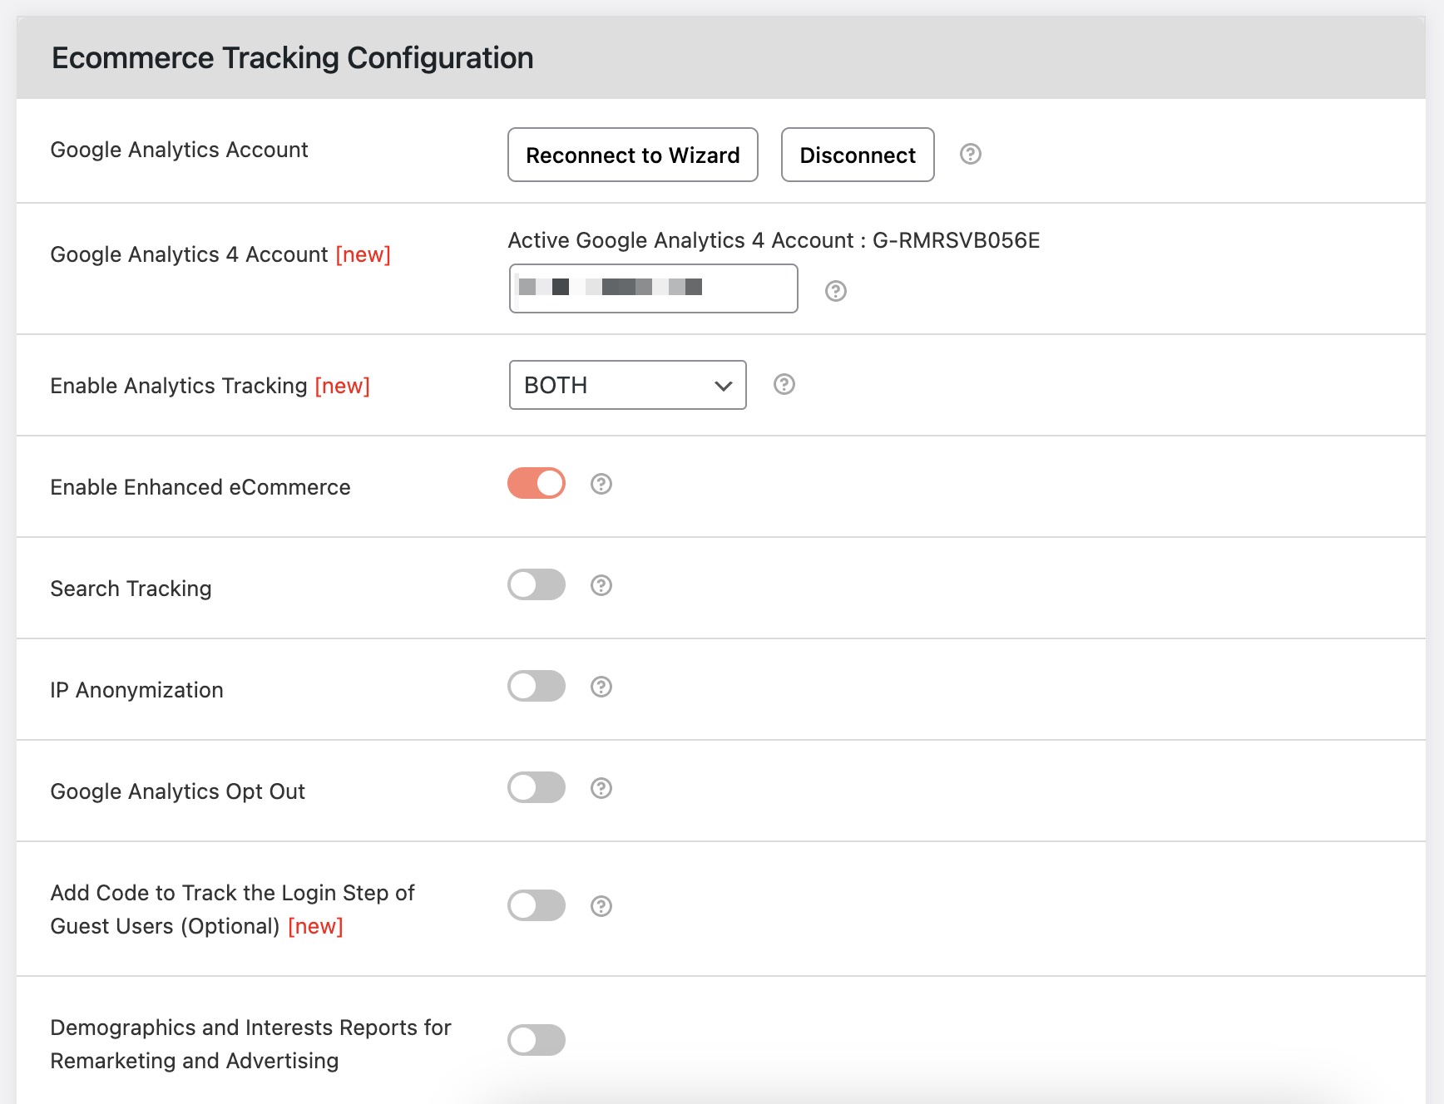View help for Enable Enhanced eCommerce
1444x1104 pixels.
click(x=601, y=484)
